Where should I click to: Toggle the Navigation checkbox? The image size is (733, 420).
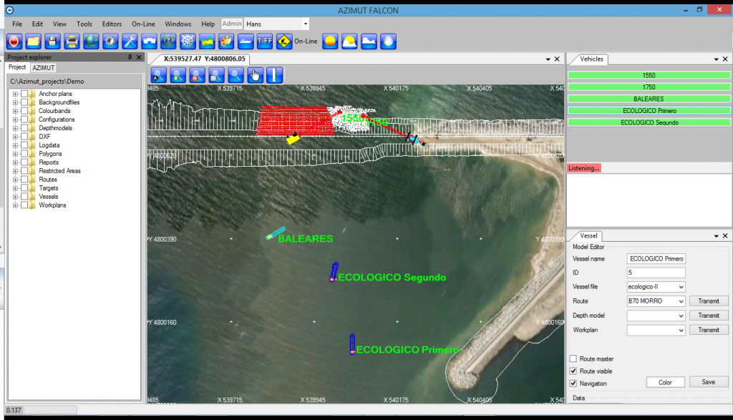[x=573, y=384]
